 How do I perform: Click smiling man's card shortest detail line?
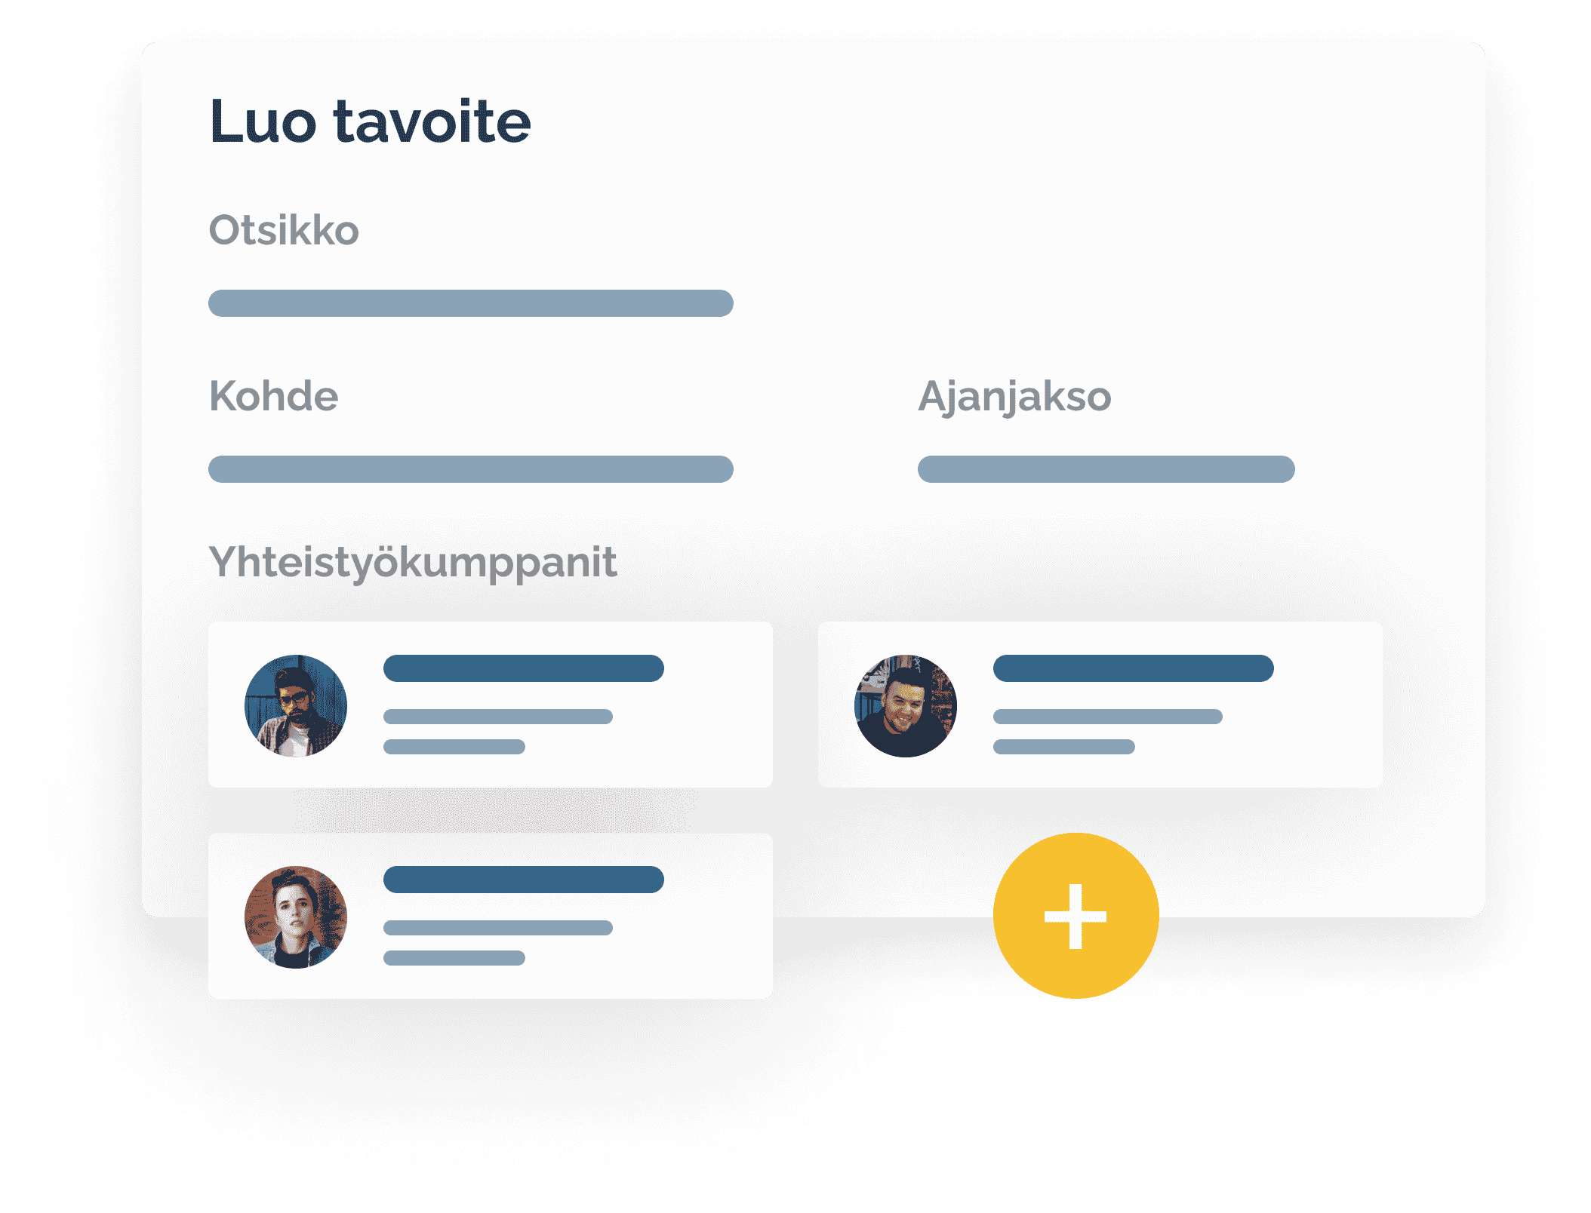(x=1064, y=747)
